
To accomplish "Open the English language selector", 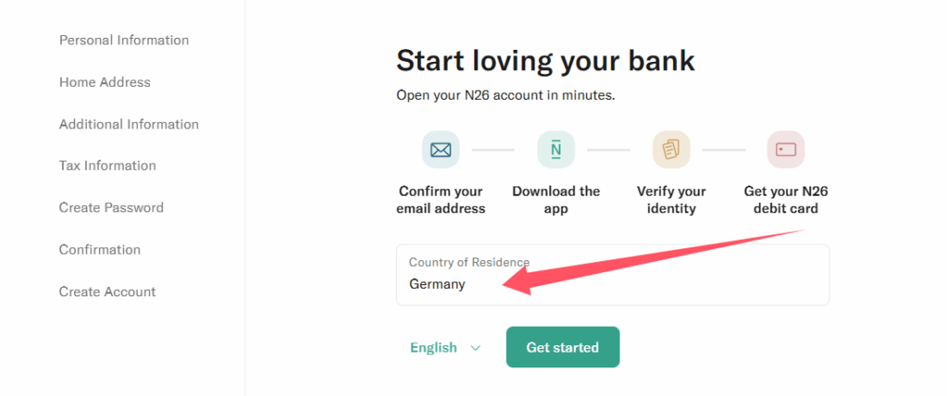I will tap(434, 348).
